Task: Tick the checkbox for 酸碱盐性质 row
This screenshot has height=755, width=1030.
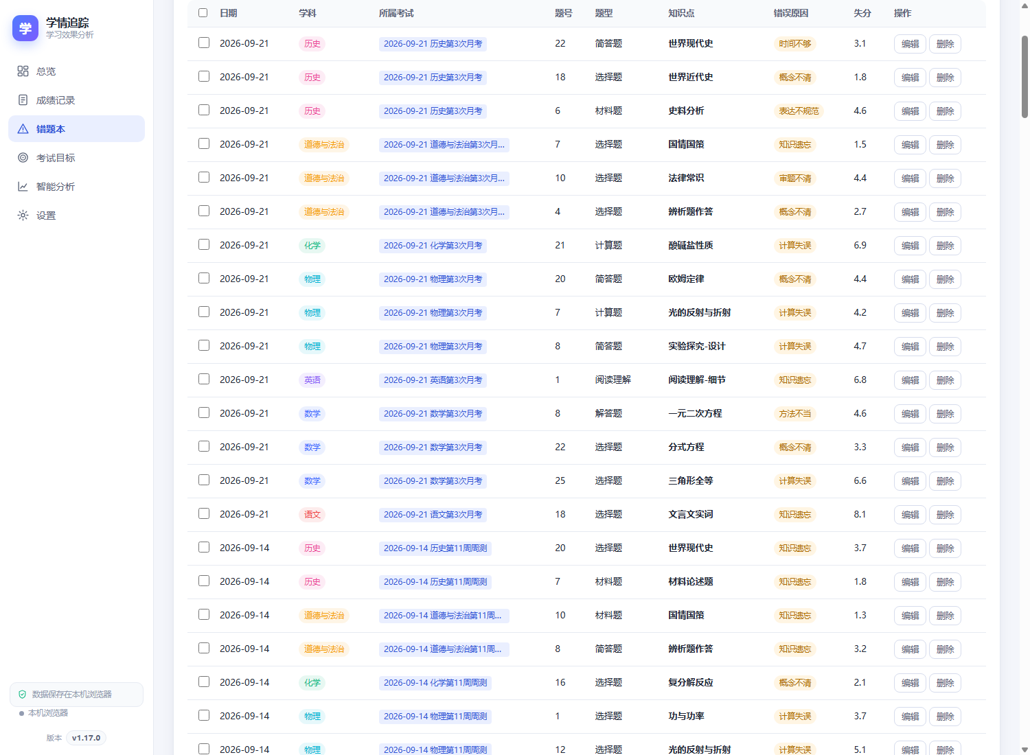Action: click(204, 244)
